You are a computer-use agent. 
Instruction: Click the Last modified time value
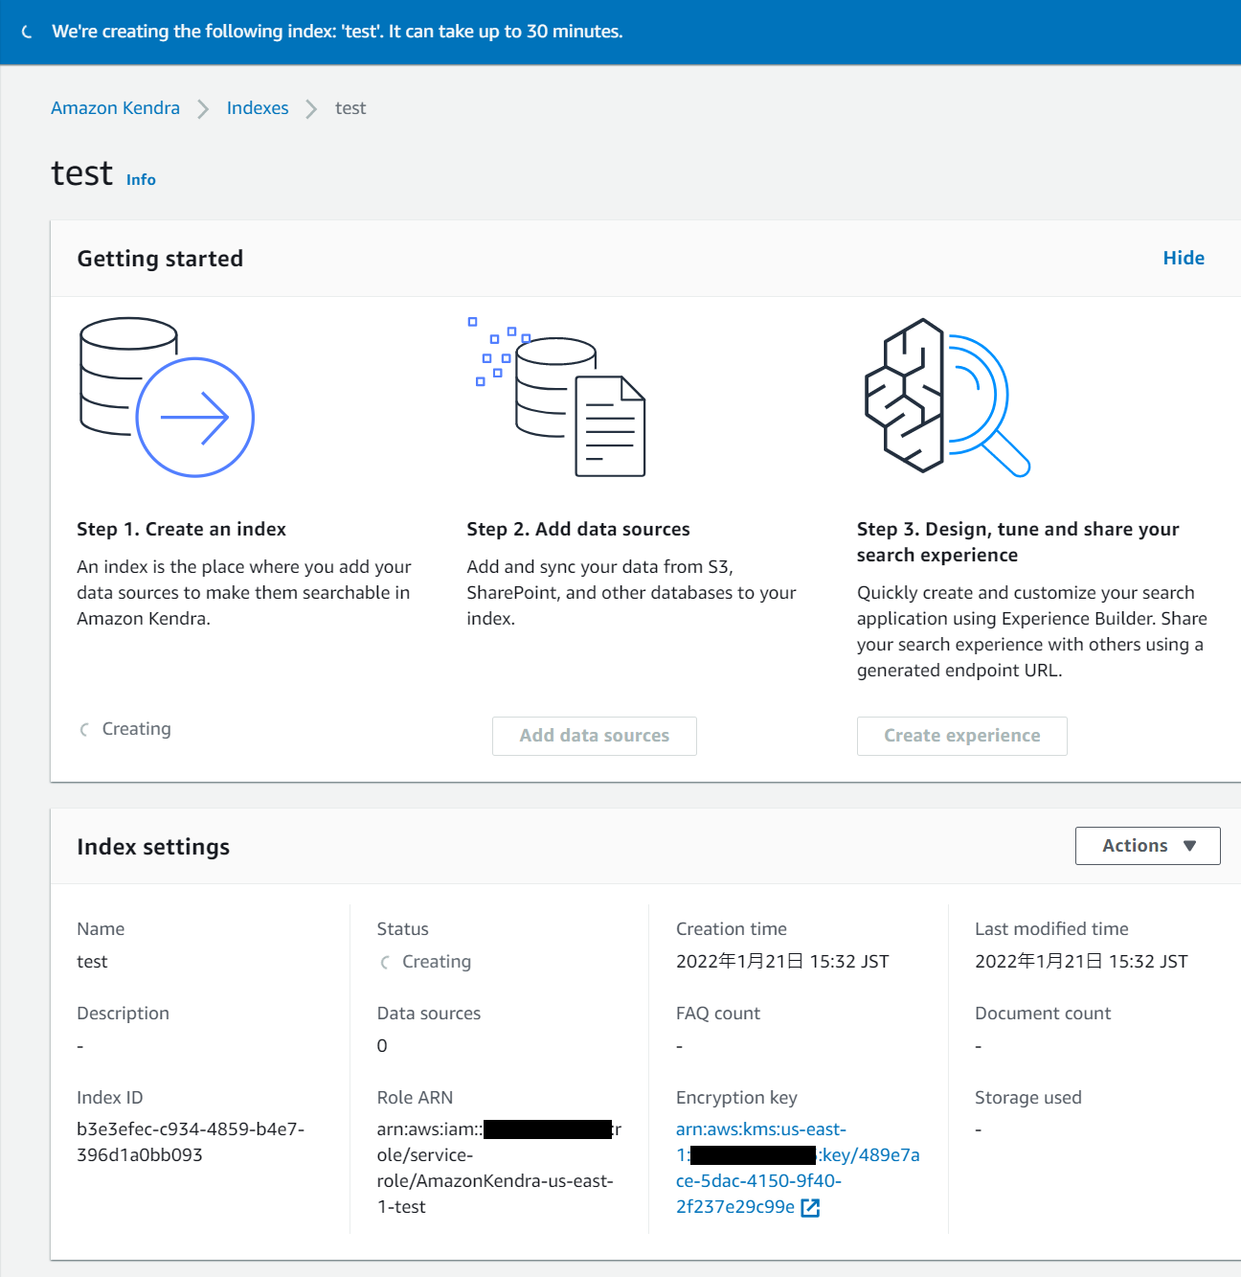click(x=1081, y=962)
